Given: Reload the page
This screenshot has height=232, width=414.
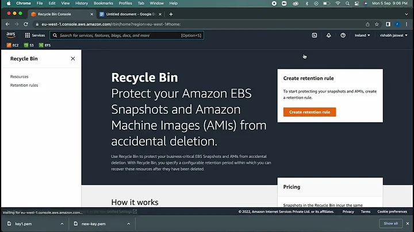Looking at the screenshot, I should 26,24.
